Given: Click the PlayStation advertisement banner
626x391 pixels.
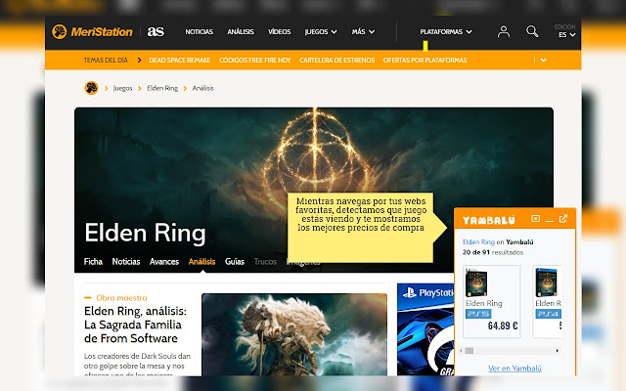Looking at the screenshot, I should (425, 329).
